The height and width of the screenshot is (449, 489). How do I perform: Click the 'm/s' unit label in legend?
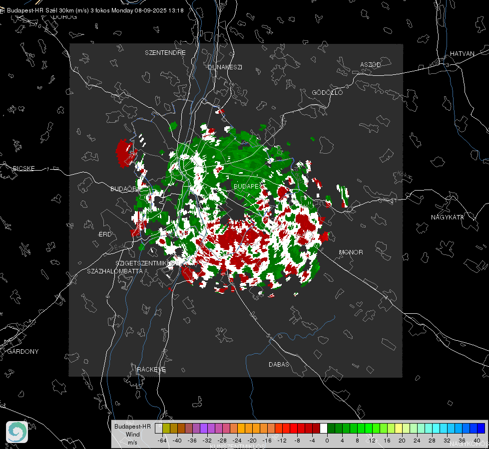point(132,443)
